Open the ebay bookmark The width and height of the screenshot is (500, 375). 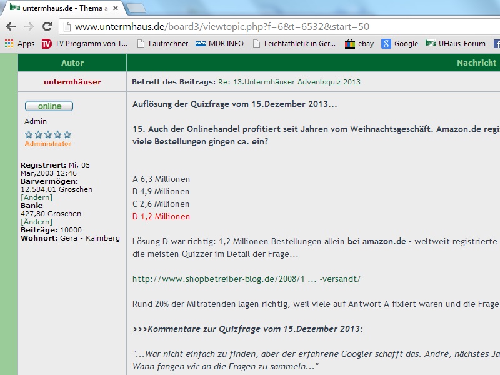(x=359, y=44)
